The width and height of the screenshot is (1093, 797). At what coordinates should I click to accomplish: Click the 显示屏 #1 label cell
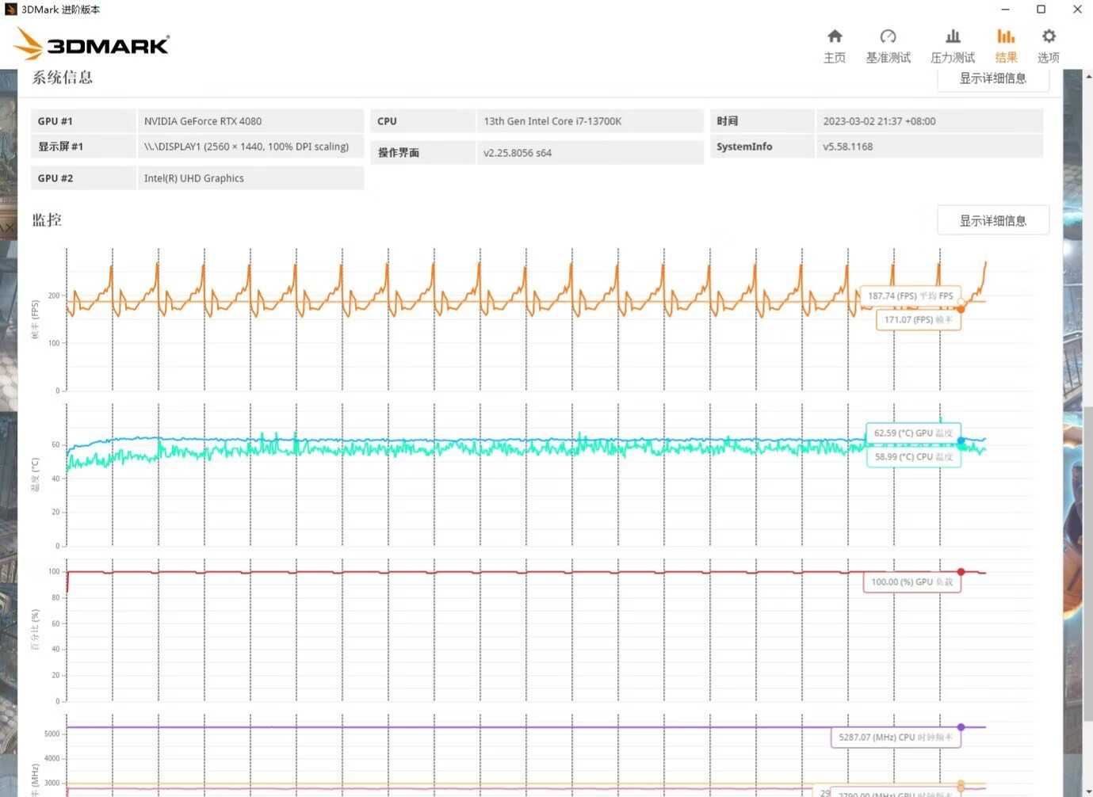(83, 147)
